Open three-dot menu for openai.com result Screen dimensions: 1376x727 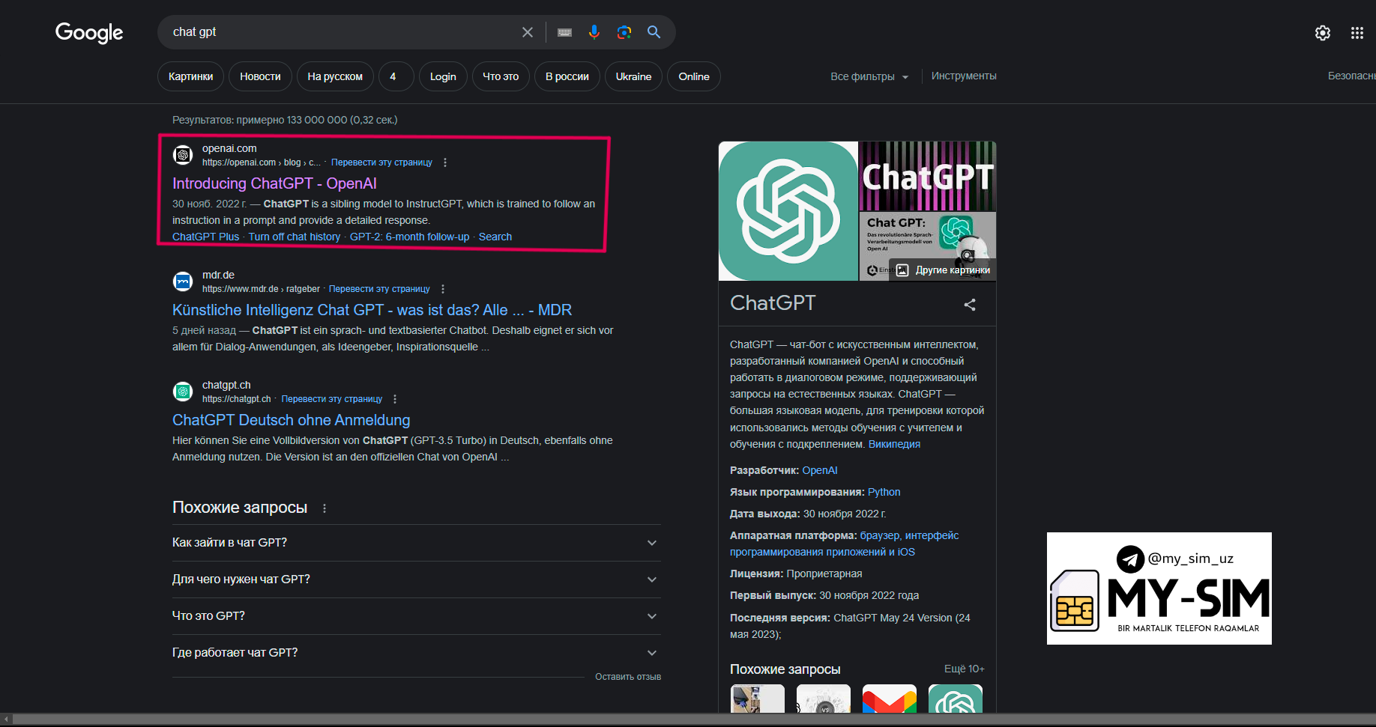click(445, 162)
